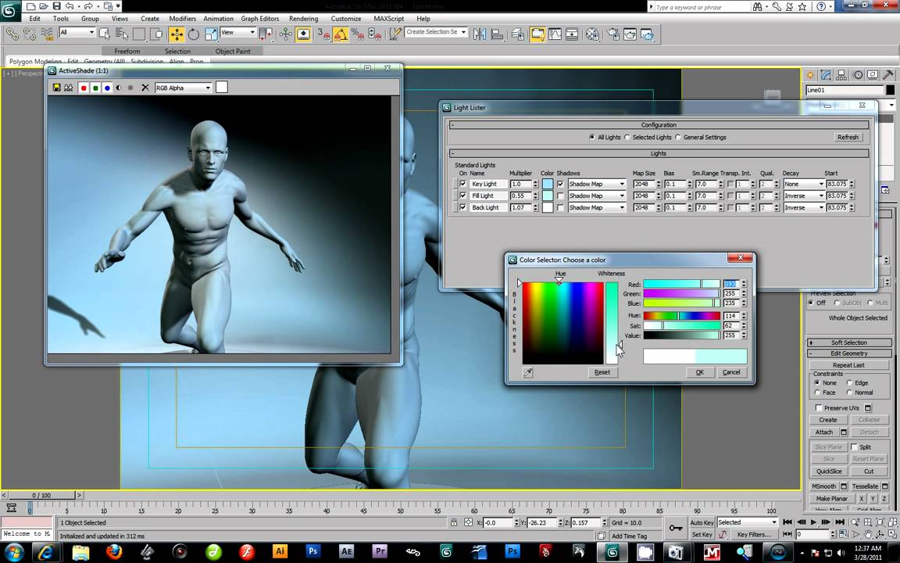Select the Select and Link tool
The width and height of the screenshot is (900, 563).
click(x=12, y=34)
